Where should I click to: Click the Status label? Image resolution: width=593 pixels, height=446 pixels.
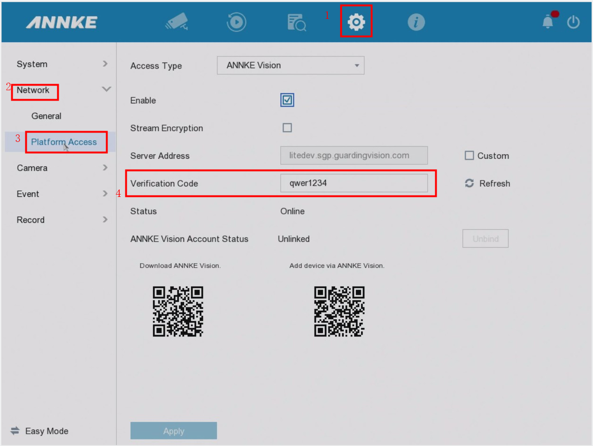tap(144, 211)
